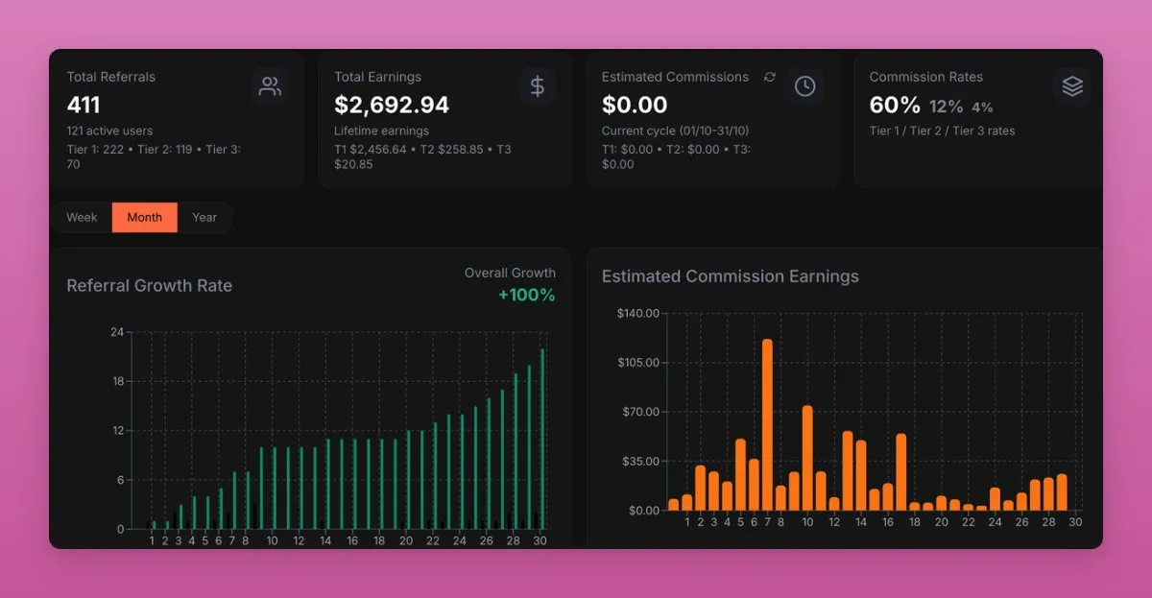Click the 'Total Earnings' card heading

coord(377,77)
